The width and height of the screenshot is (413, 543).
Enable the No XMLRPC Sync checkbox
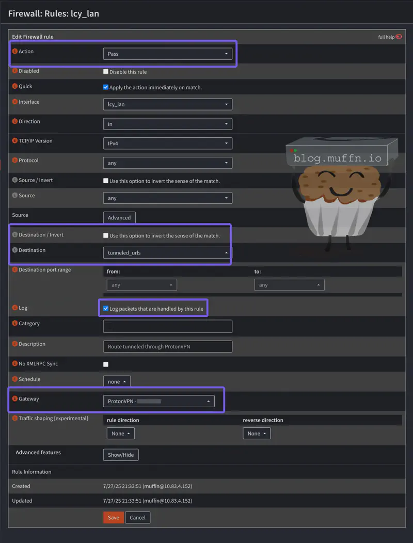(x=106, y=364)
